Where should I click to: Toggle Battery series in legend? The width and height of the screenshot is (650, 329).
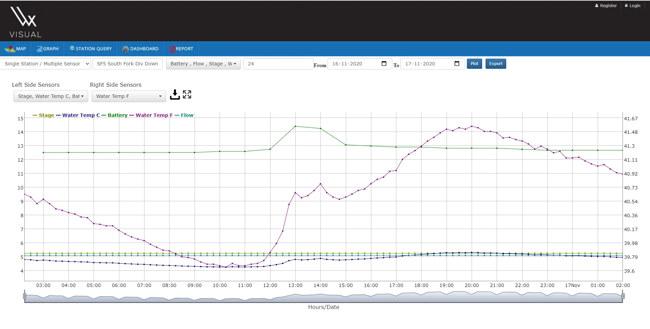click(x=115, y=115)
